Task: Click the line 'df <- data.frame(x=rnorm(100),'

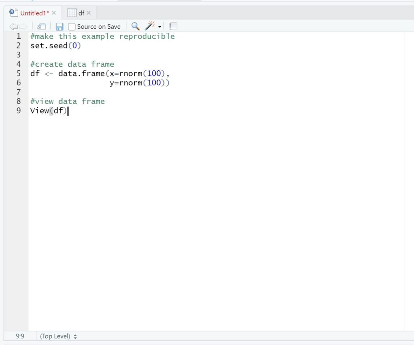Action: coord(100,74)
